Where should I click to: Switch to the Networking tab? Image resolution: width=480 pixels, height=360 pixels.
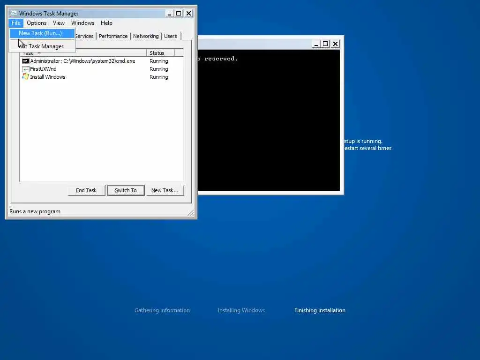[x=146, y=36]
